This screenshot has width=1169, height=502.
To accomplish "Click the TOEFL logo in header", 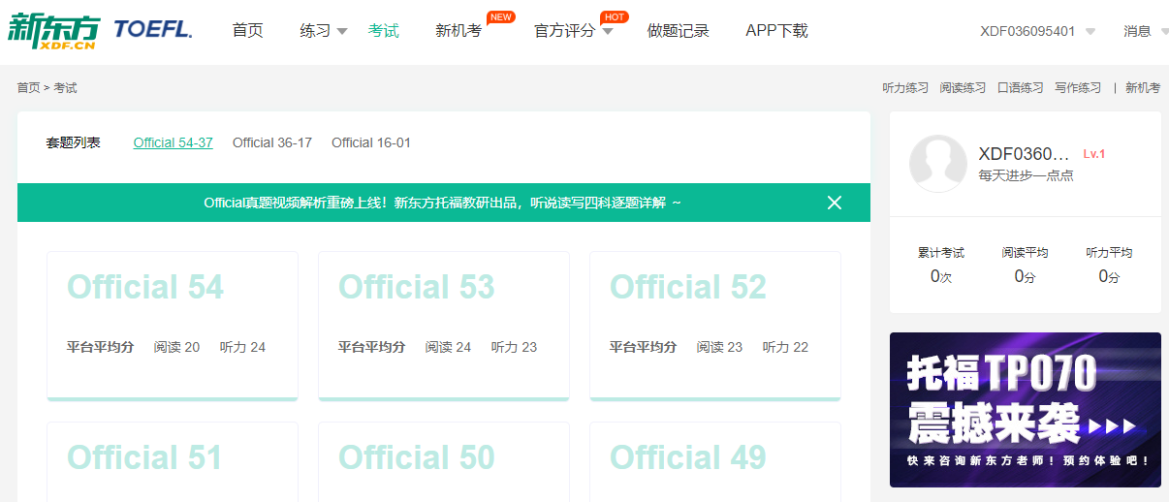I will click(153, 30).
